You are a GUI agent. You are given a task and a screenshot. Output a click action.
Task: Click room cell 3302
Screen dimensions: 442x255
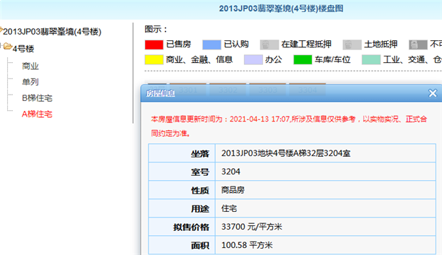point(228,90)
